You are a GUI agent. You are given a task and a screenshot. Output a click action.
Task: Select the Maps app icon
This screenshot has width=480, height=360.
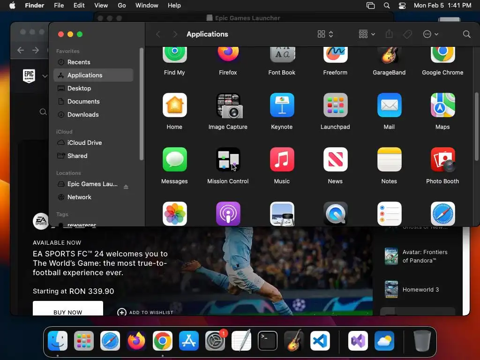(442, 105)
